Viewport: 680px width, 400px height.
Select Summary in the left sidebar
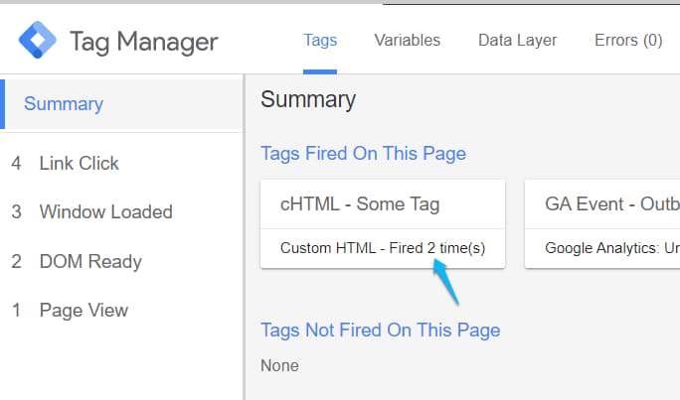pos(64,104)
